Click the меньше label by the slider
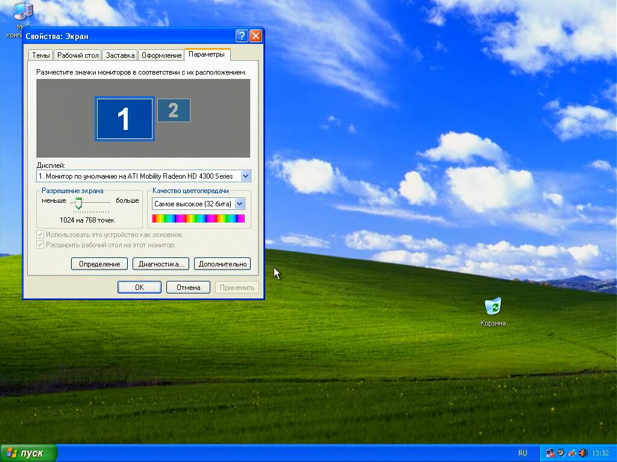 click(54, 200)
